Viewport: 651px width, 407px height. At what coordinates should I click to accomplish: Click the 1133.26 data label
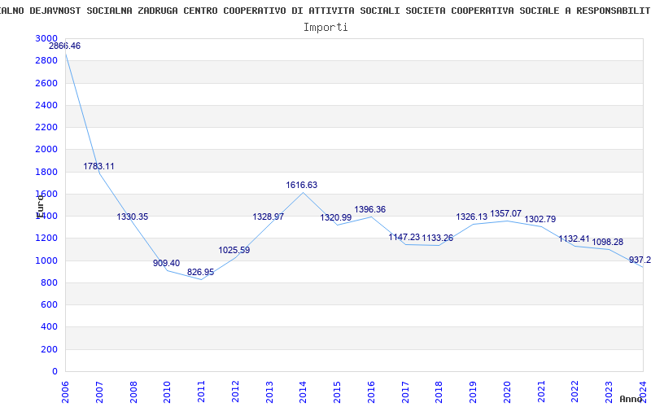pyautogui.click(x=438, y=239)
